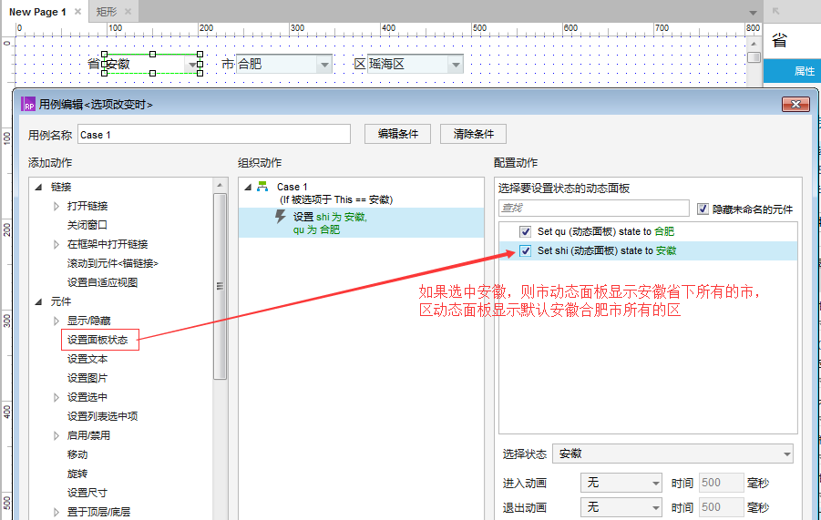This screenshot has width=821, height=520.
Task: Close the 用例编辑 dialog
Action: pyautogui.click(x=795, y=104)
